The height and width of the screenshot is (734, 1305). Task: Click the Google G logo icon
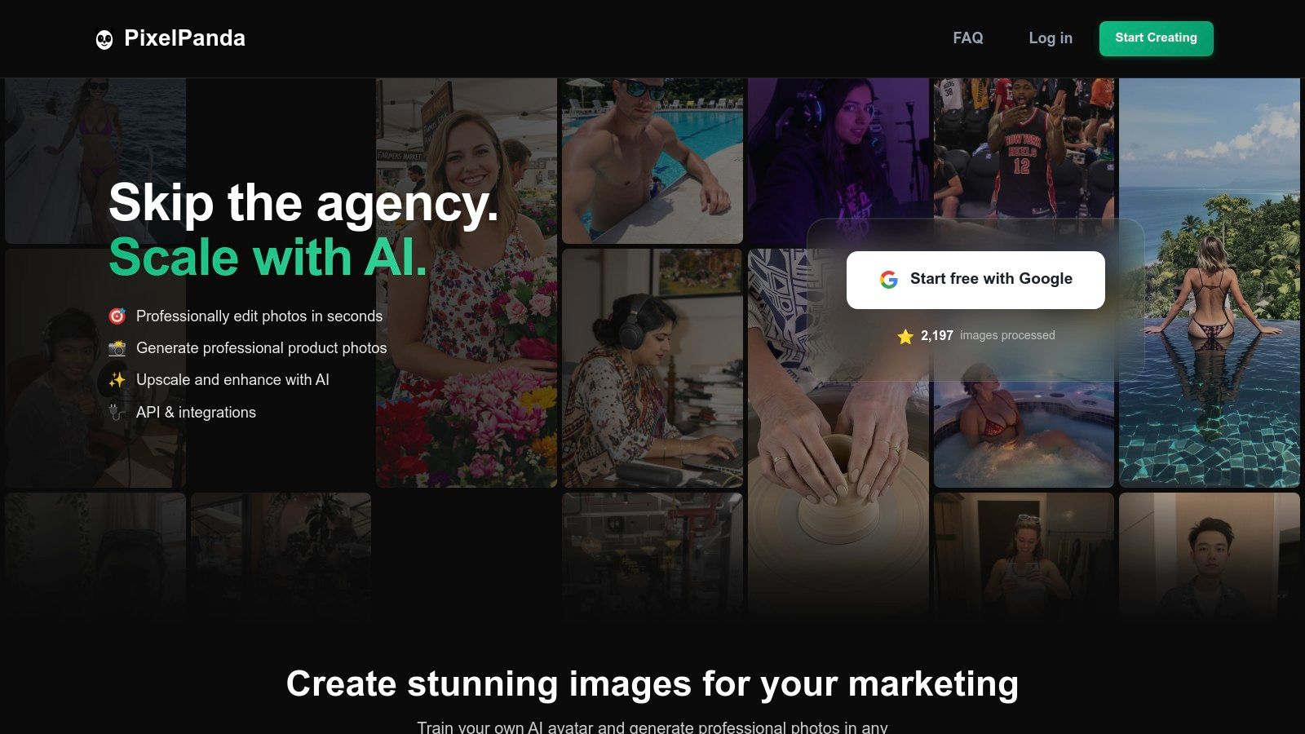click(x=889, y=280)
